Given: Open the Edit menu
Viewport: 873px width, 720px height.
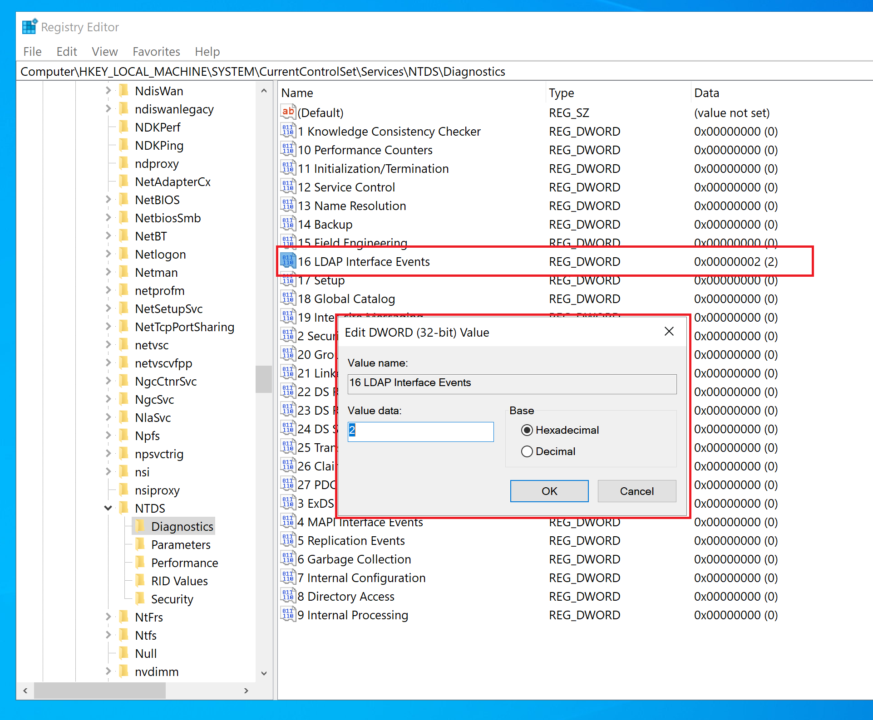Looking at the screenshot, I should (x=67, y=52).
